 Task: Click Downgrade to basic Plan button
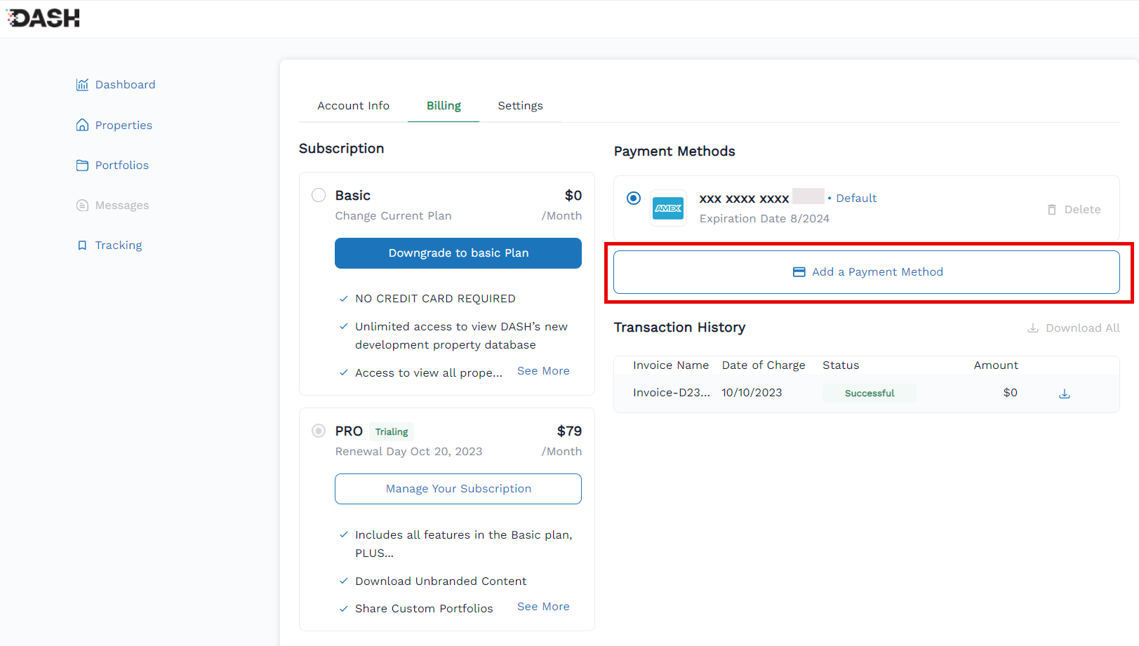coord(458,253)
